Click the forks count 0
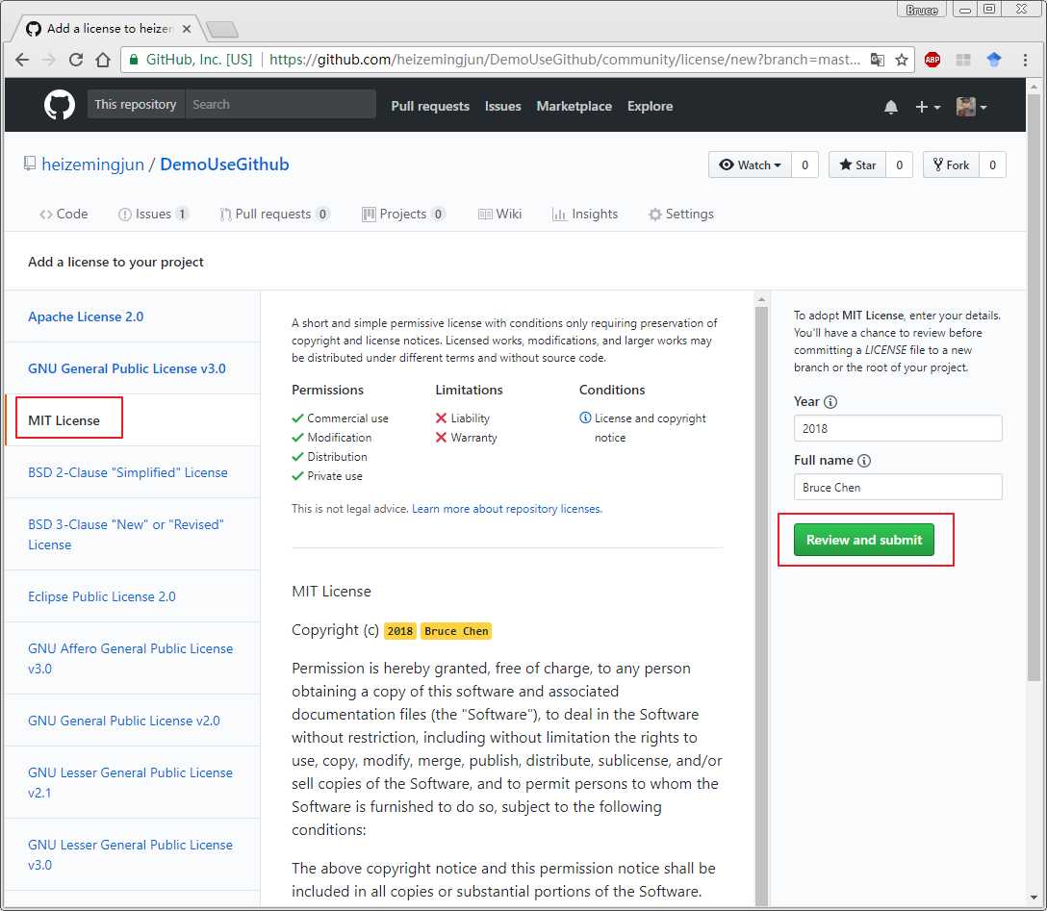This screenshot has height=911, width=1047. pyautogui.click(x=992, y=164)
